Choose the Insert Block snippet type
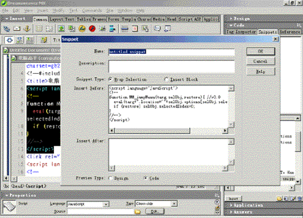Screen dimensions: 303x218 166,79
